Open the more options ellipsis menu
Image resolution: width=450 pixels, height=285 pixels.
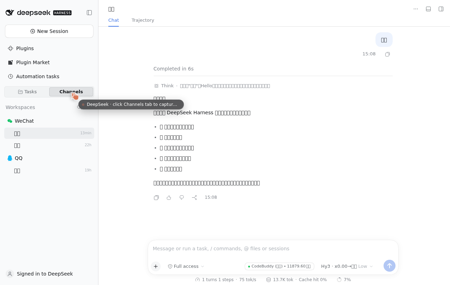pyautogui.click(x=416, y=9)
